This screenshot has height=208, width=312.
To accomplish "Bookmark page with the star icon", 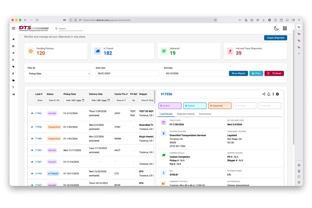I will tap(215, 20).
